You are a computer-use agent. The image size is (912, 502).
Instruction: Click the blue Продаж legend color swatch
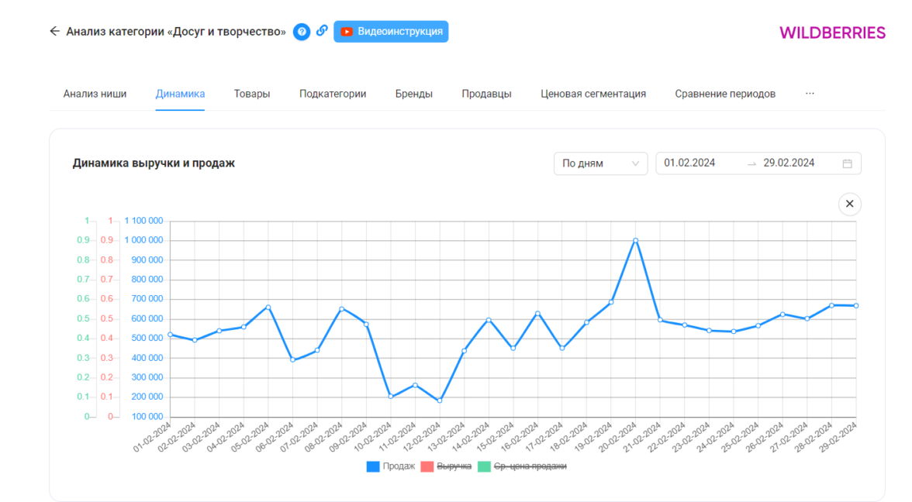tap(373, 466)
